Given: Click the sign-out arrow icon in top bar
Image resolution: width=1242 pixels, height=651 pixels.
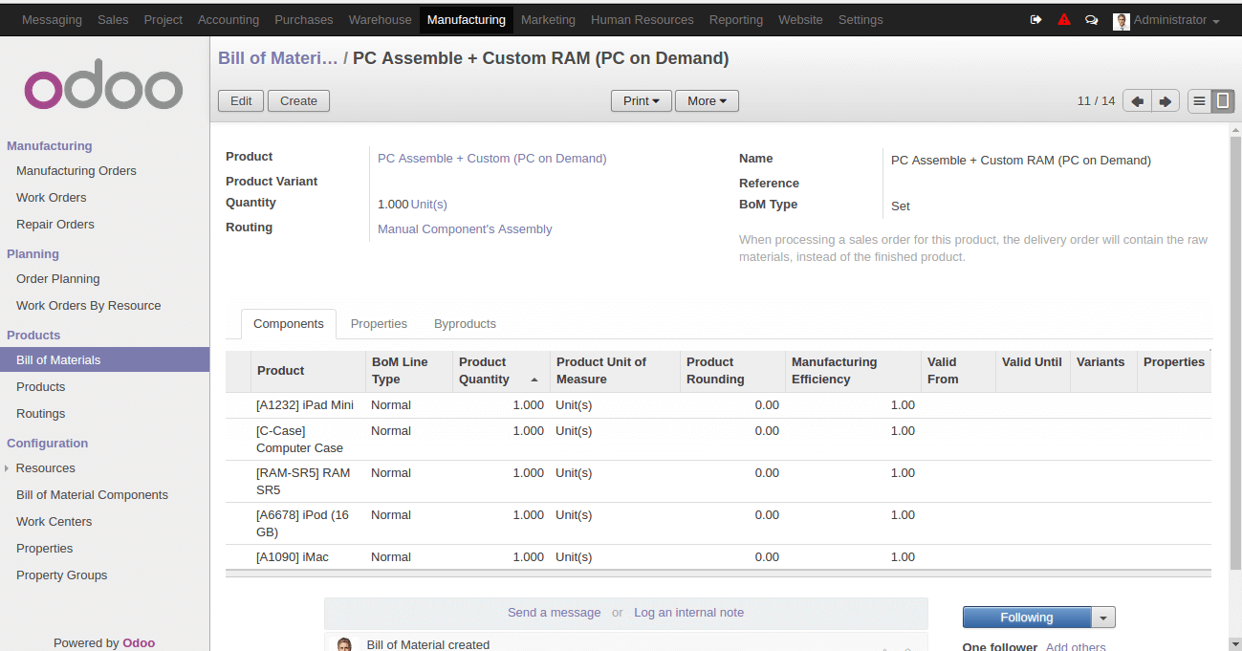Looking at the screenshot, I should pos(1035,20).
